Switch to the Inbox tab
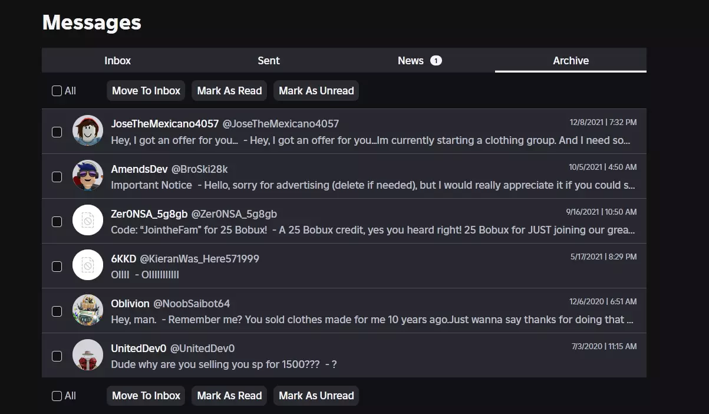Viewport: 709px width, 414px height. (x=117, y=60)
